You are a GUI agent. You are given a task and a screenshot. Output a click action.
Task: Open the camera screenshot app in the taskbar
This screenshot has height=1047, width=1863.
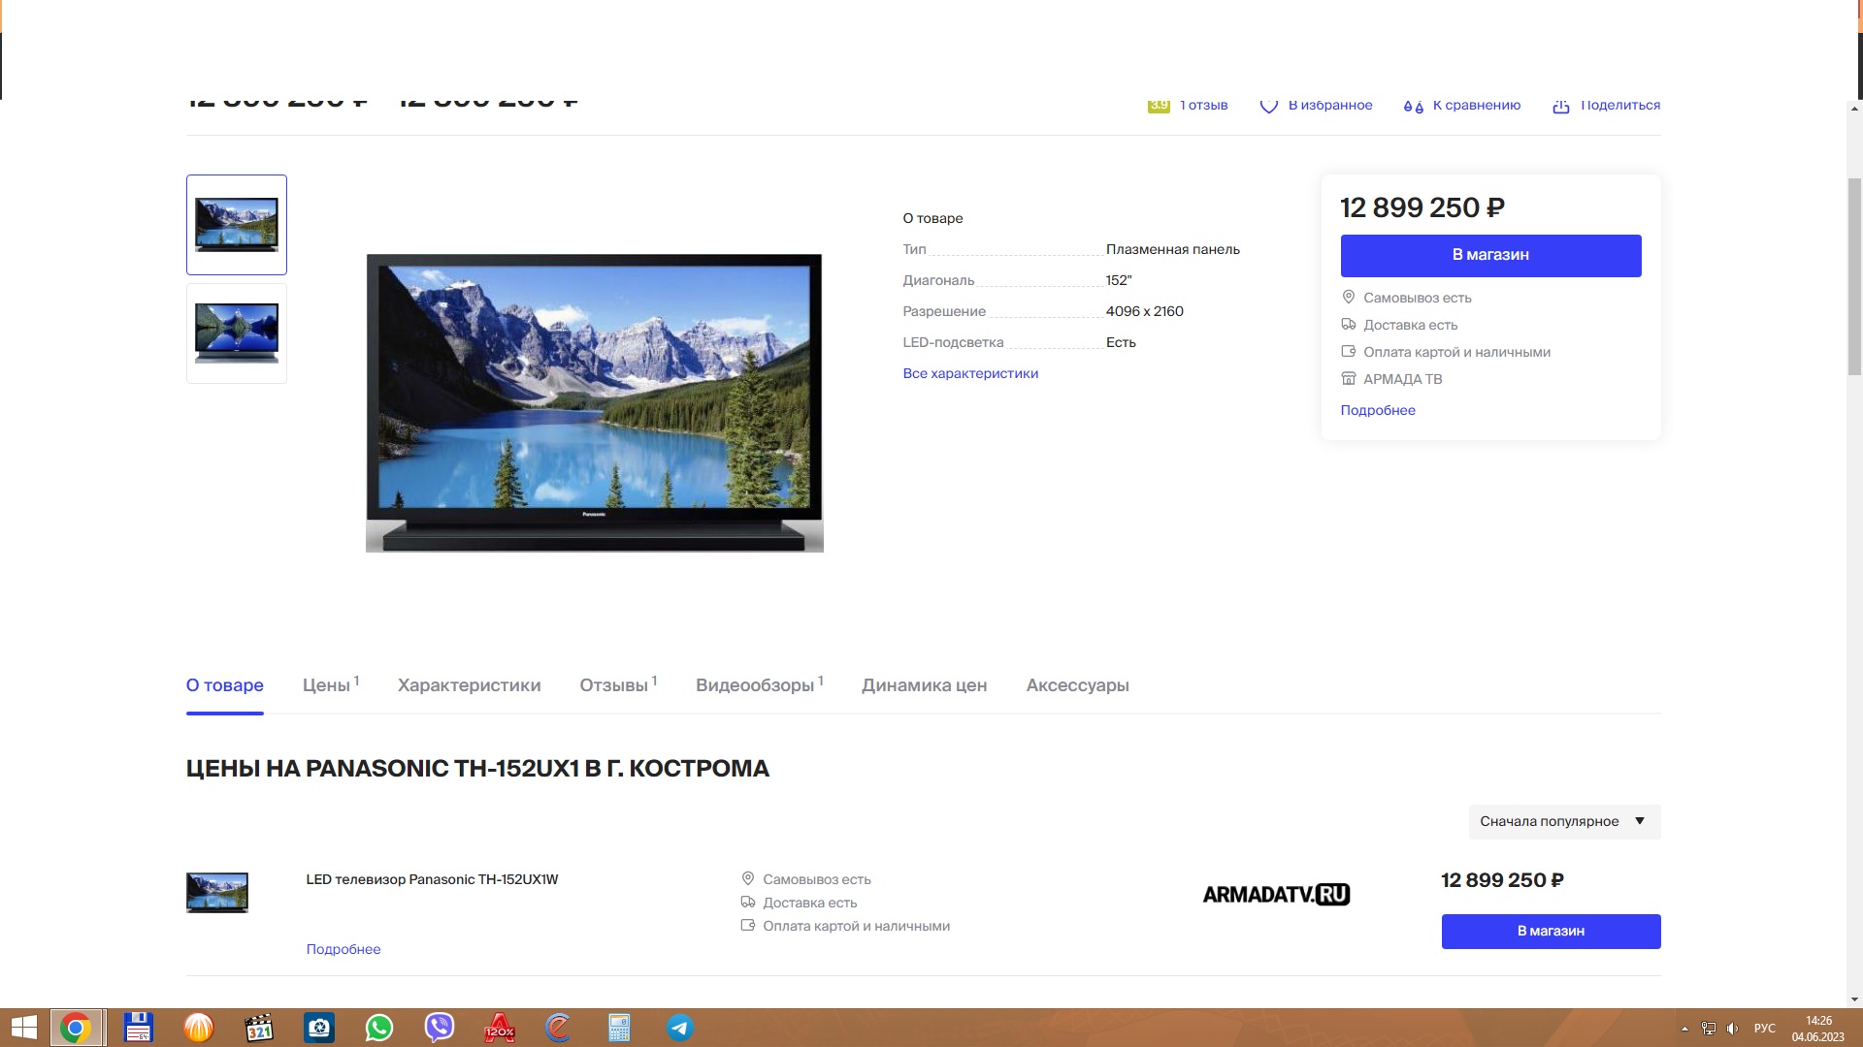(319, 1028)
